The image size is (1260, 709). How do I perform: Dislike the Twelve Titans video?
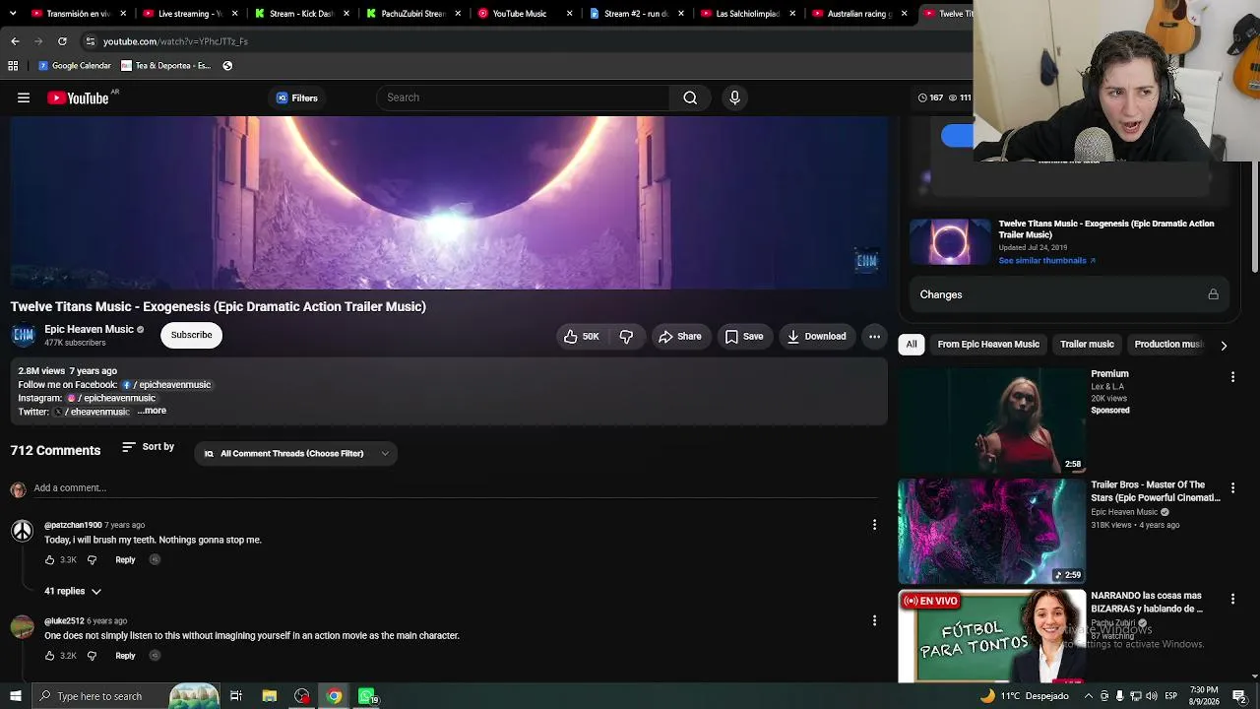pyautogui.click(x=626, y=337)
